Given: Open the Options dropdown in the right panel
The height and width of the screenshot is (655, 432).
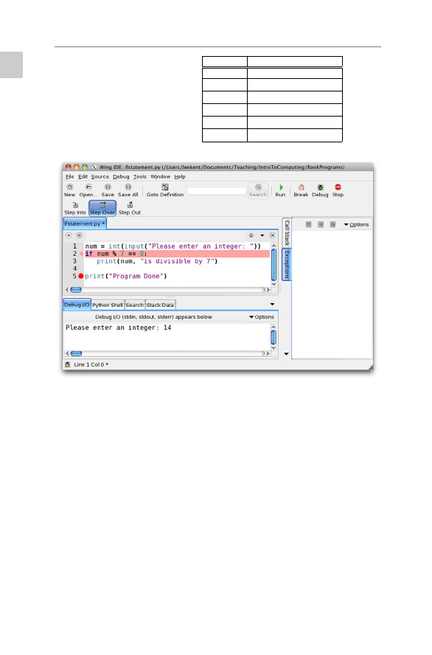Looking at the screenshot, I should click(357, 225).
